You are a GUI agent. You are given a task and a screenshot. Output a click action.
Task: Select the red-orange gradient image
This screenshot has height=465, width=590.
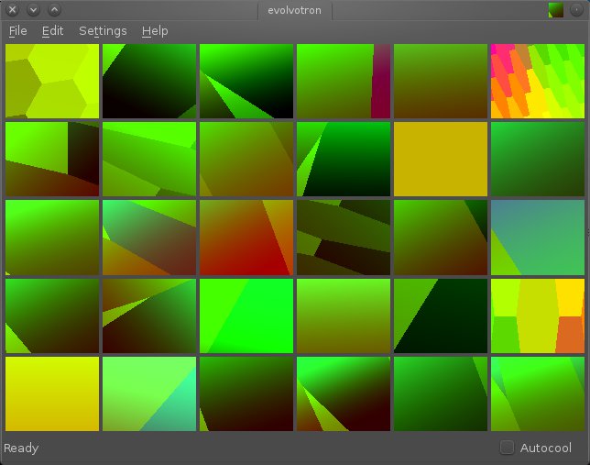click(x=246, y=238)
